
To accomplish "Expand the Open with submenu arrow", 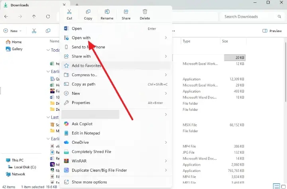I will click(166, 38).
